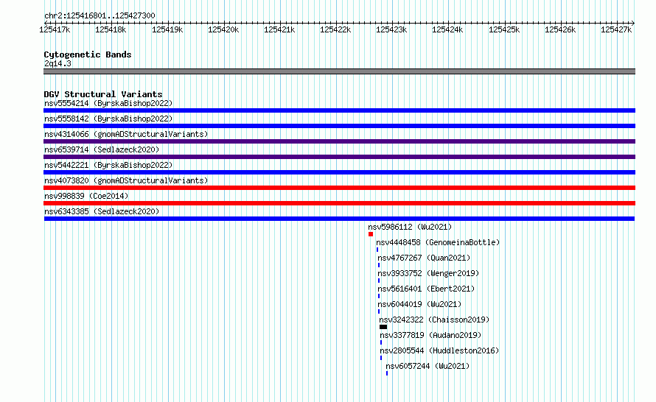The width and height of the screenshot is (656, 402).
Task: Click the nsv5616401 (Ebert2021) label
Action: 426,289
